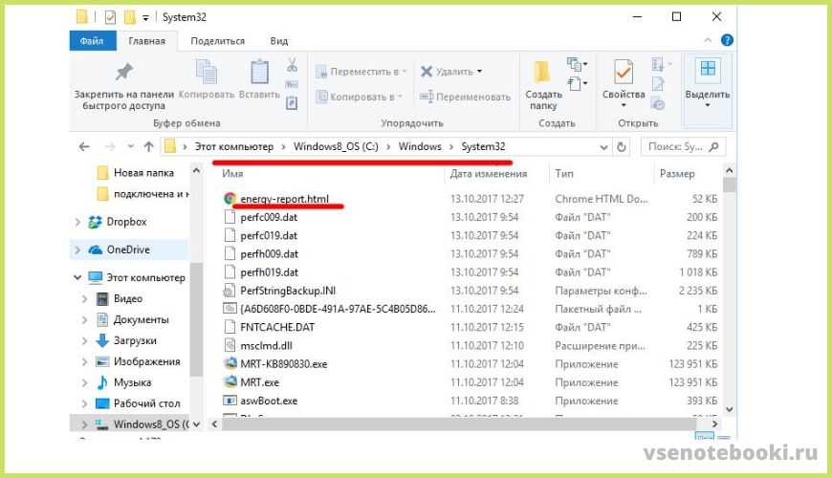Expand the OneDrive tree node
The height and width of the screenshot is (478, 832).
point(78,250)
